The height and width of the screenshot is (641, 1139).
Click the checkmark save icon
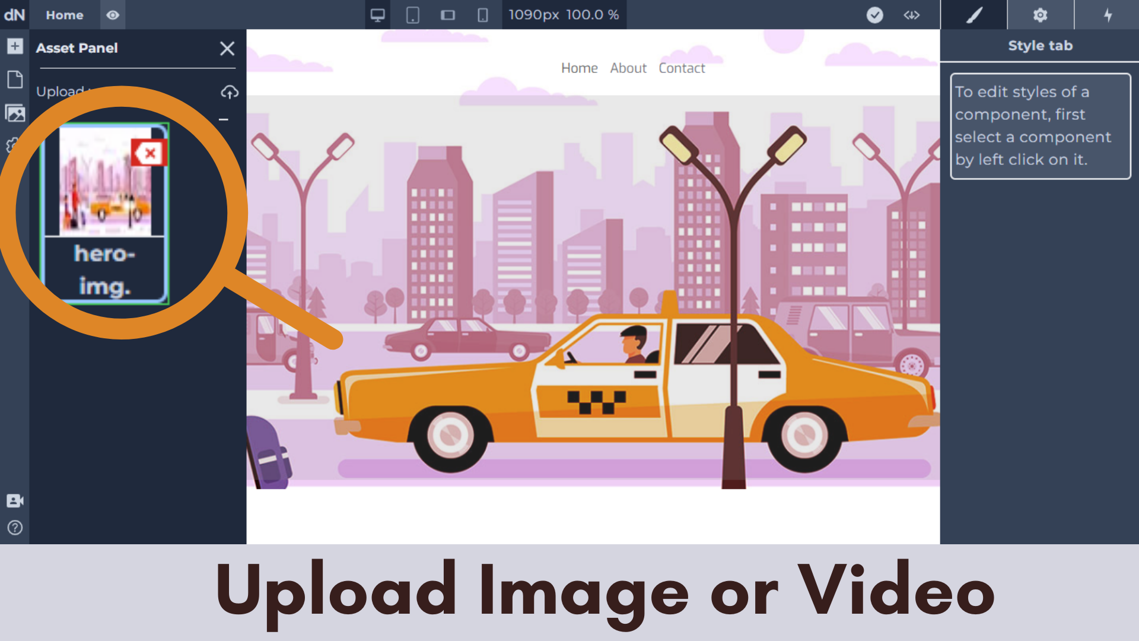(x=874, y=15)
